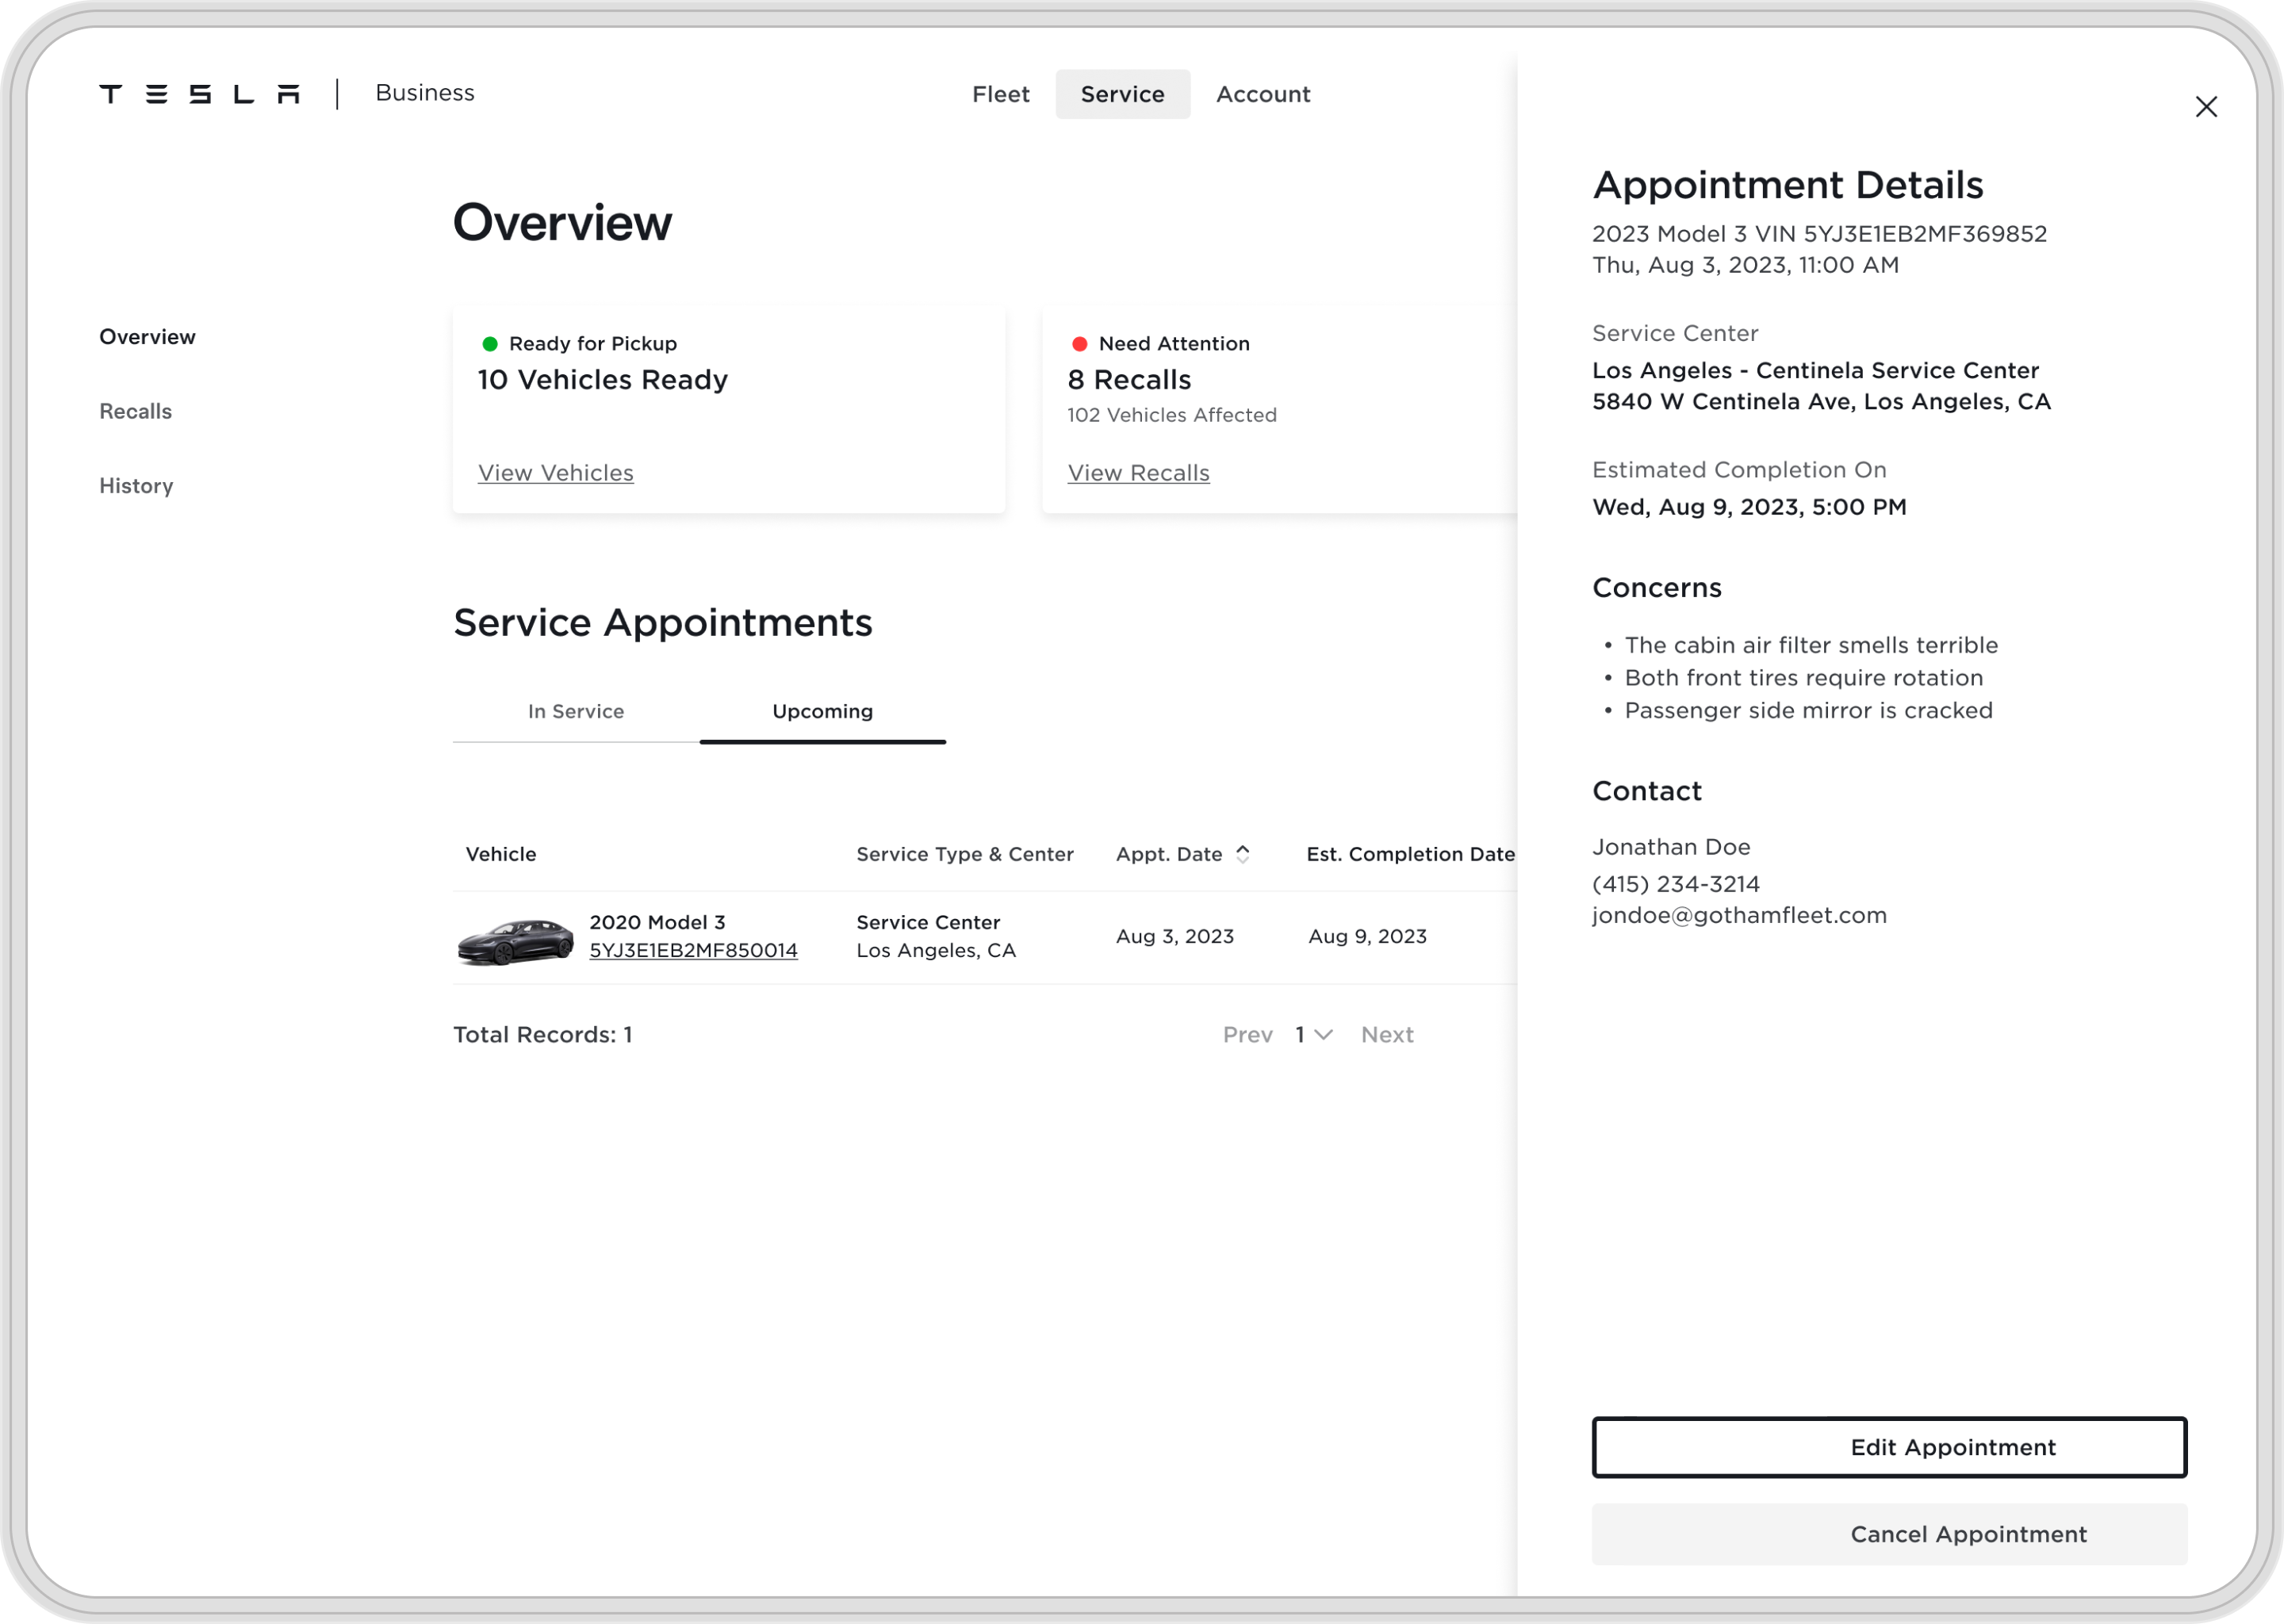Click the Cancel Appointment button
2284x1624 pixels.
1889,1534
